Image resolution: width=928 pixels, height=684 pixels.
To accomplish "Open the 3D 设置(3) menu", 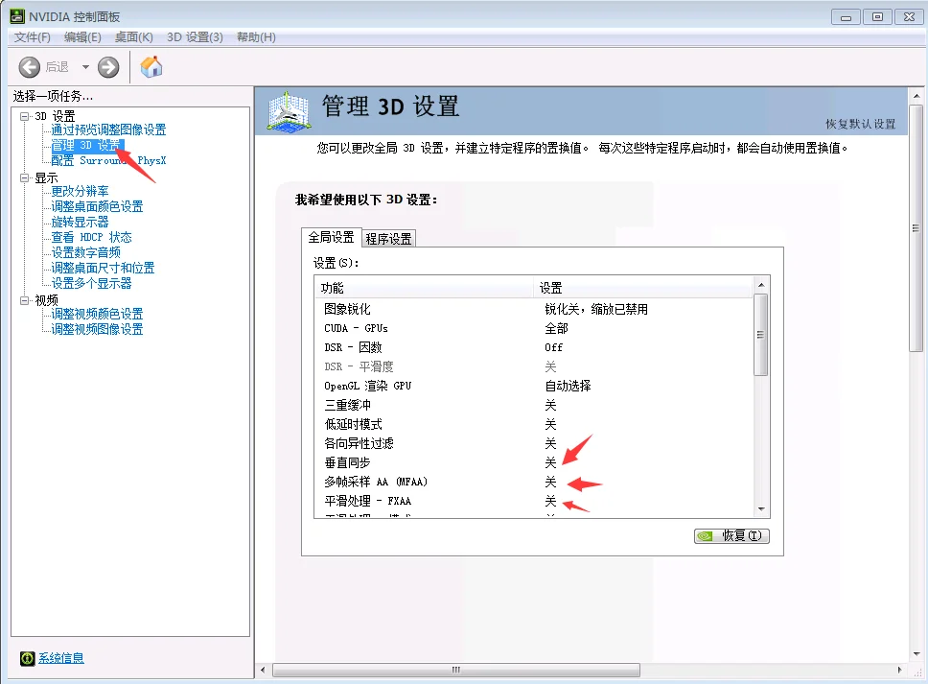I will [195, 37].
